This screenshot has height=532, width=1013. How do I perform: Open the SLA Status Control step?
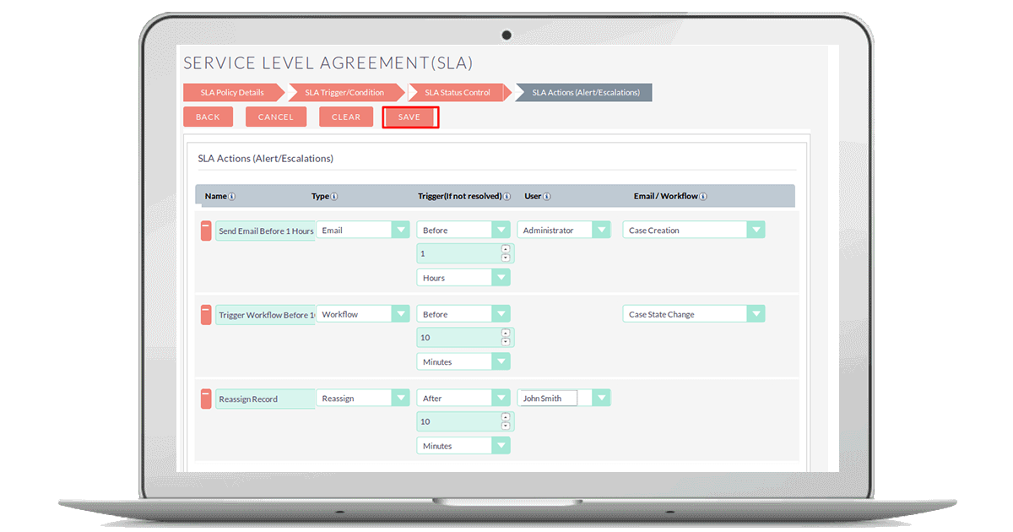pos(458,93)
